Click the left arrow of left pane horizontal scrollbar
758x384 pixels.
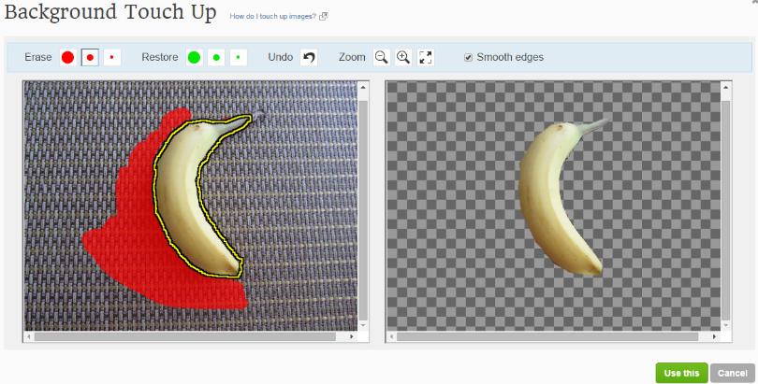tap(28, 336)
